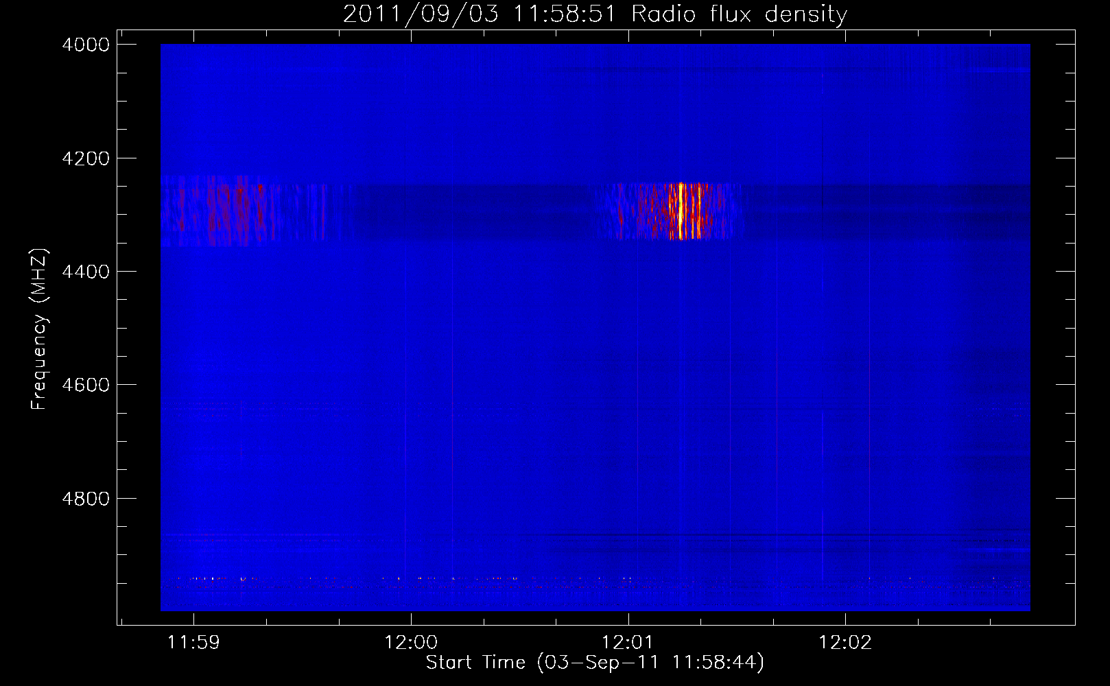Click the '4400' frequency axis label
Viewport: 1110px width, 686px height.
86,272
